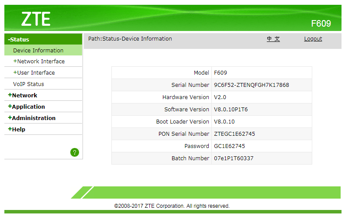Open Device Information page in sidebar
This screenshot has height=220, width=345.
(x=43, y=50)
